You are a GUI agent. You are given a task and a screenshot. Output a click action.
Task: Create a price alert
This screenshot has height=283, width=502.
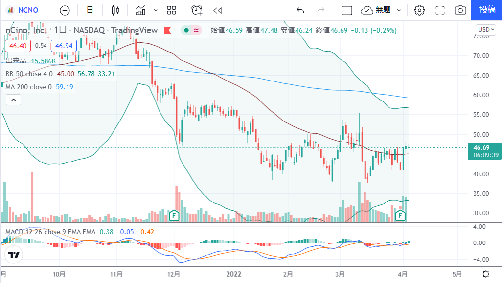point(197,11)
